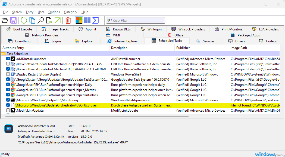
Task: Switch to the Logon tab
Action: (x=53, y=41)
